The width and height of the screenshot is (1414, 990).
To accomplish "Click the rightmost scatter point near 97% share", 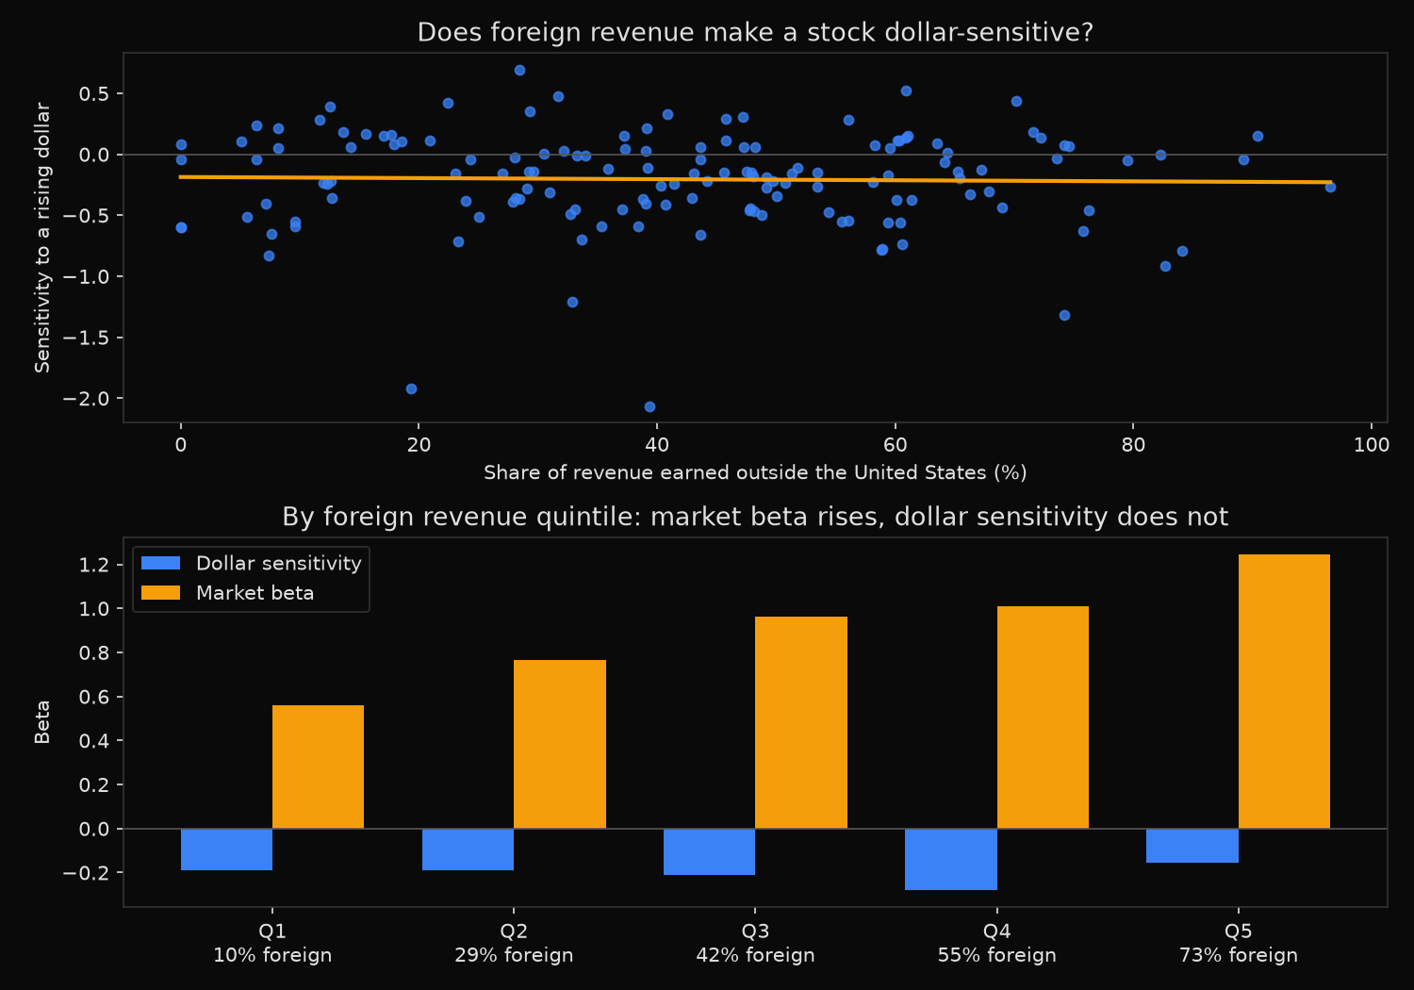I will [x=1330, y=187].
